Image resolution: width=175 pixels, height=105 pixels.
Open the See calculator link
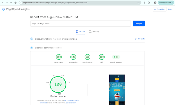pyautogui.click(x=71, y=103)
